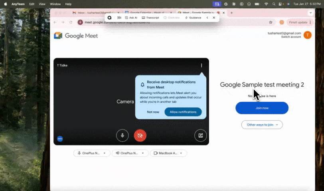Screen dimensions: 324x191
Task: Open Ask AI in floating toolbar
Action: pos(131,18)
